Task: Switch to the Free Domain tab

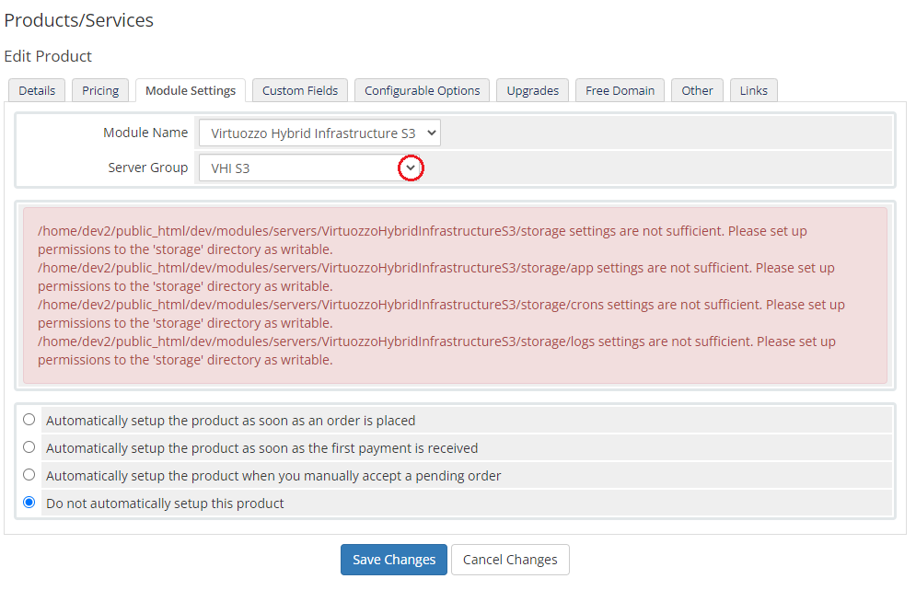Action: 620,90
